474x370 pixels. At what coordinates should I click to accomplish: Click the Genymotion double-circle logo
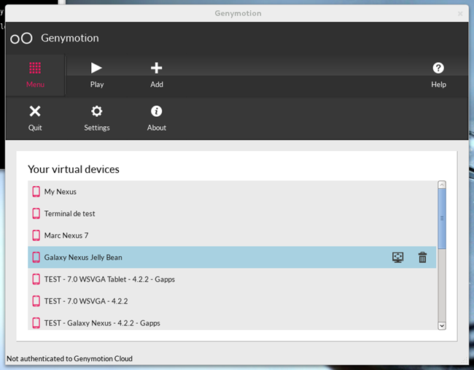point(21,39)
